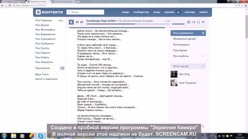
Task: Expand the Мои альбомы dropdown arrow
Action: [203, 56]
